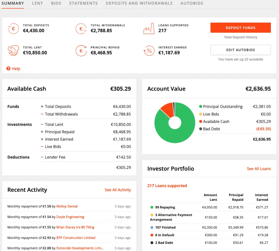The width and height of the screenshot is (279, 251).
Task: Open View Deposit History link
Action: coord(240,37)
